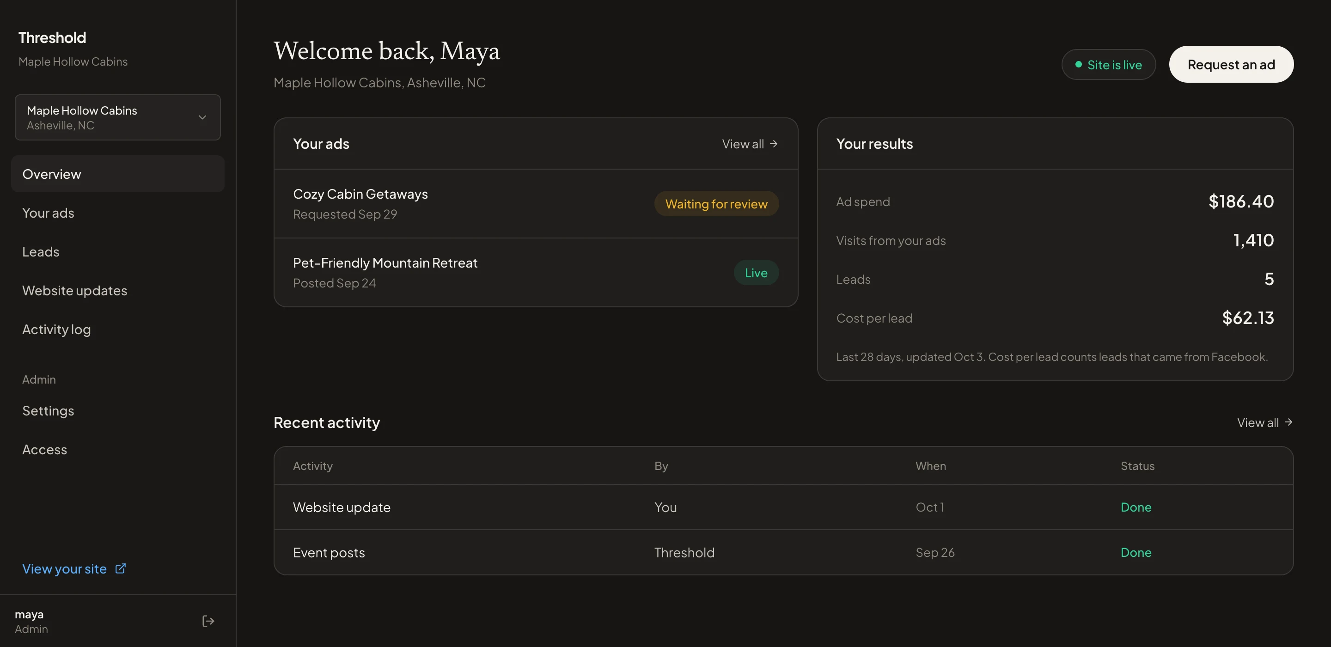Open Settings under Admin
The image size is (1331, 647).
118,411
